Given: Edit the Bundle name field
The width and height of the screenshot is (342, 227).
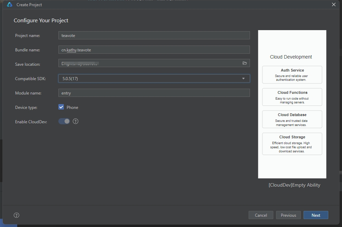Looking at the screenshot, I should [154, 50].
